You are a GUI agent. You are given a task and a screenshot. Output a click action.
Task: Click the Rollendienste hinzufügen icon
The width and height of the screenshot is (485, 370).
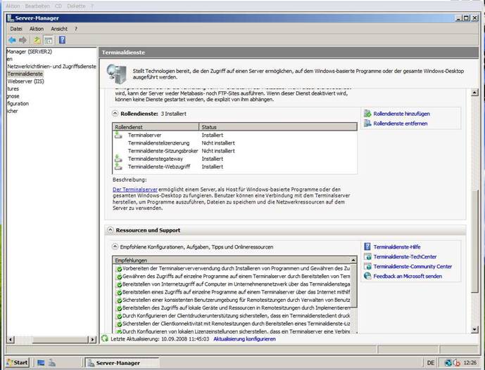[x=367, y=114]
